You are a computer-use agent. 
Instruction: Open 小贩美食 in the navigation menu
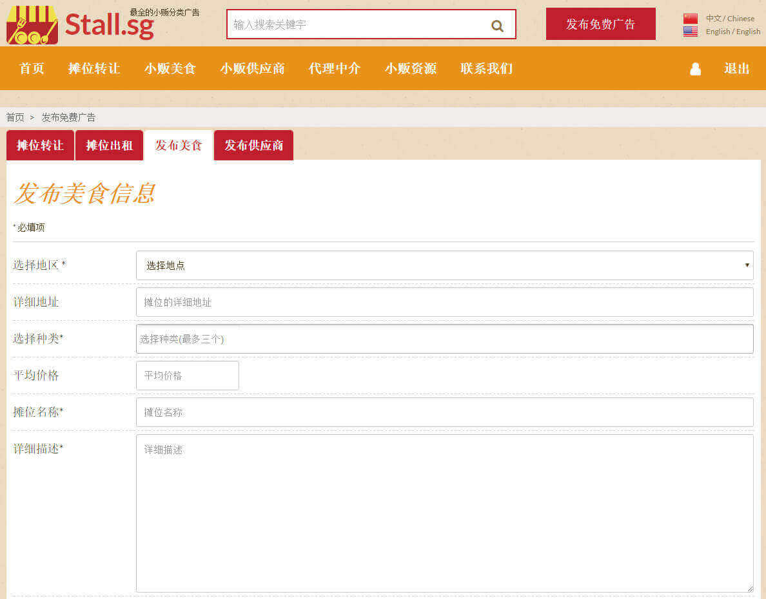[x=170, y=68]
